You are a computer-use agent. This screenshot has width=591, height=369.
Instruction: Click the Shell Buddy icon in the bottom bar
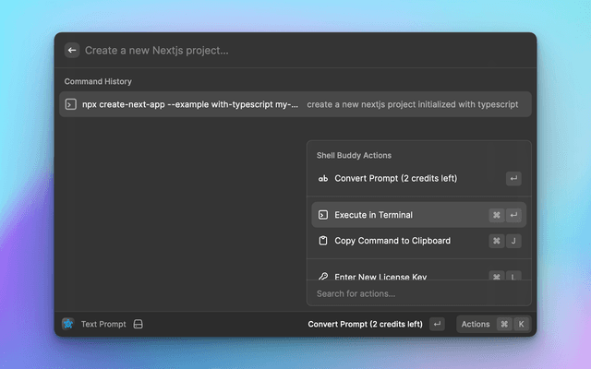pyautogui.click(x=68, y=324)
